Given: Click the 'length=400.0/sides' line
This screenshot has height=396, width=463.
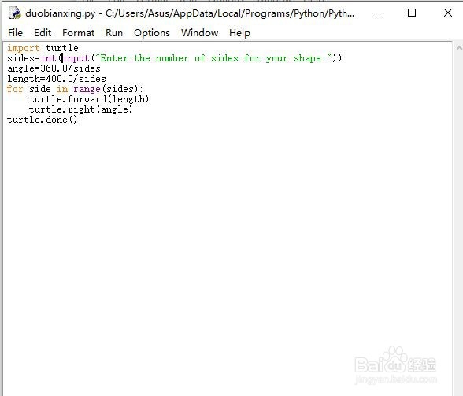Looking at the screenshot, I should click(57, 79).
